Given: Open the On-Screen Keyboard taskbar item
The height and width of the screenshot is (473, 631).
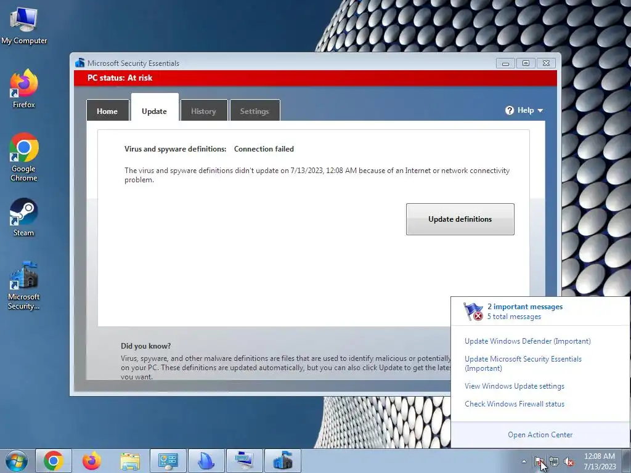Looking at the screenshot, I should [x=245, y=461].
